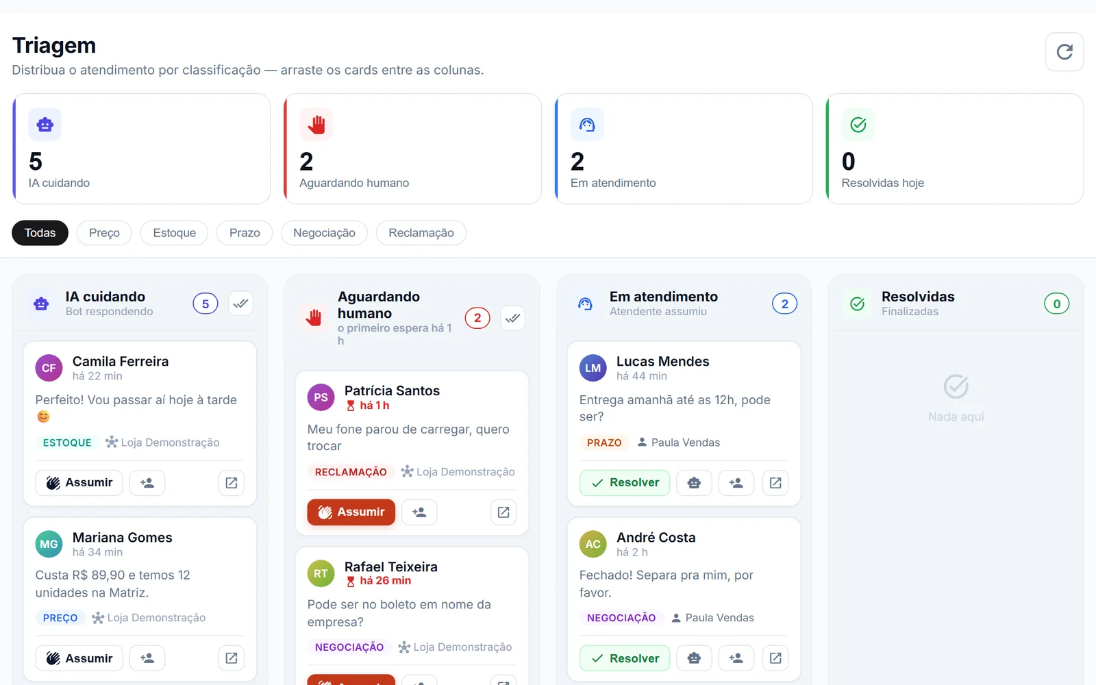The width and height of the screenshot is (1096, 685).
Task: Open Camila Ferreira conversation in new window
Action: click(232, 483)
